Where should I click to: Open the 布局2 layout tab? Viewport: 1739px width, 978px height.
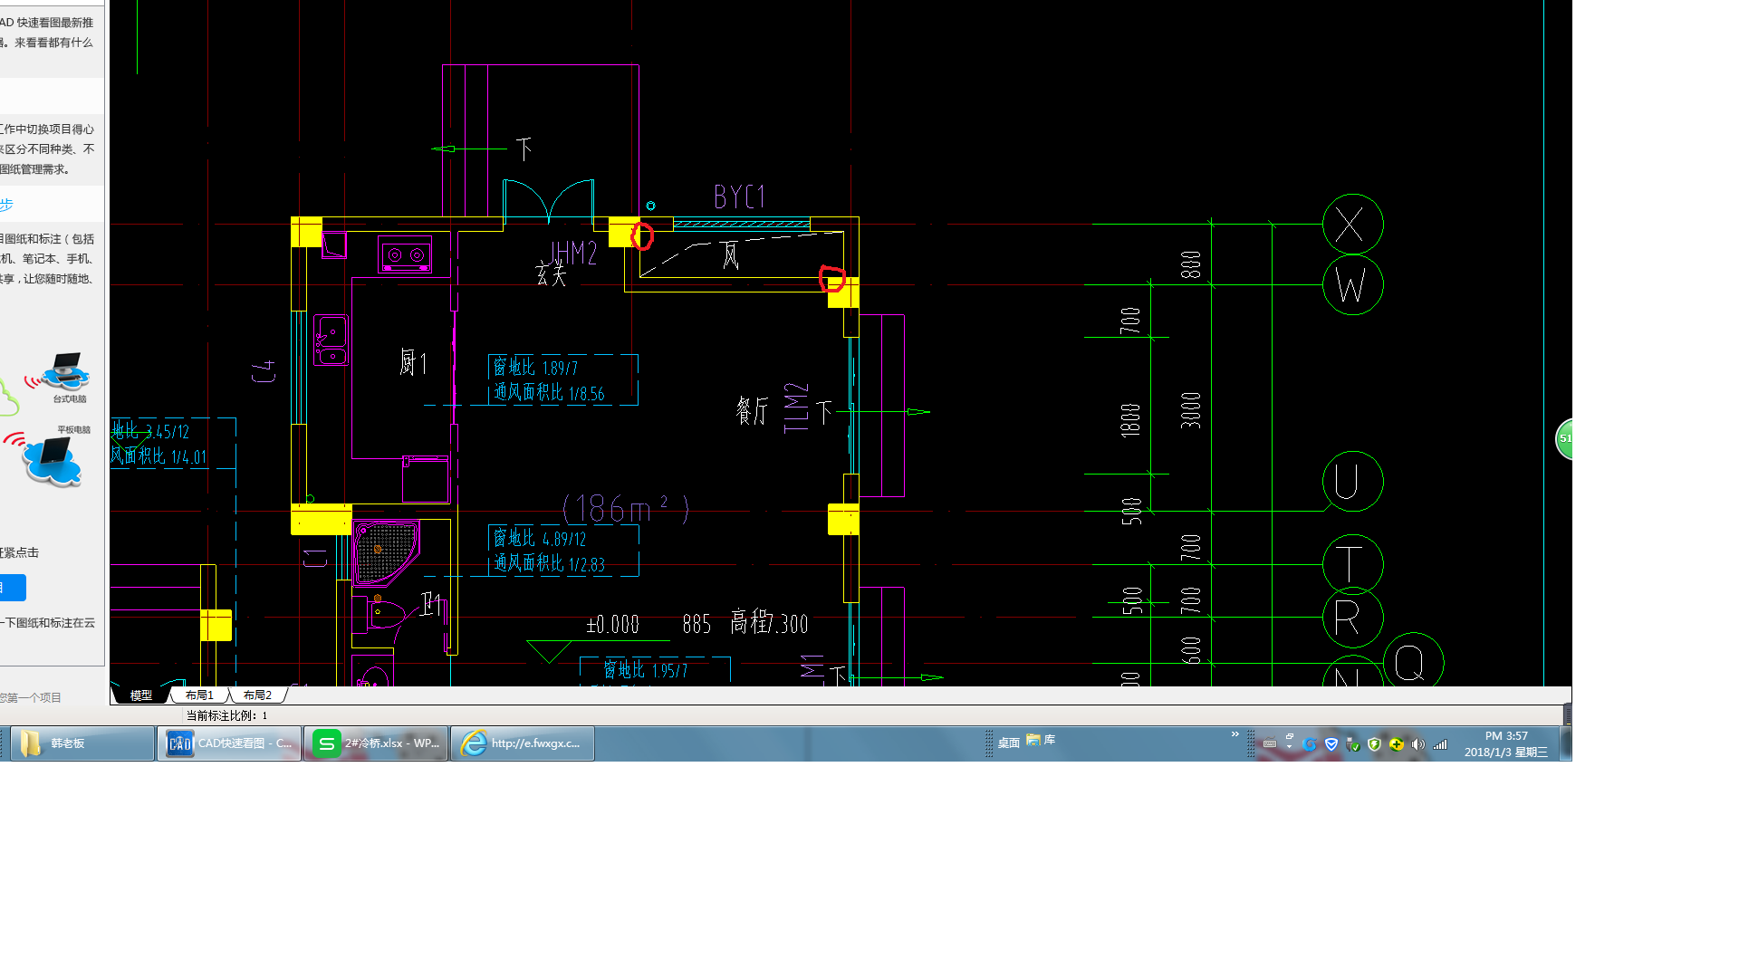click(x=257, y=695)
